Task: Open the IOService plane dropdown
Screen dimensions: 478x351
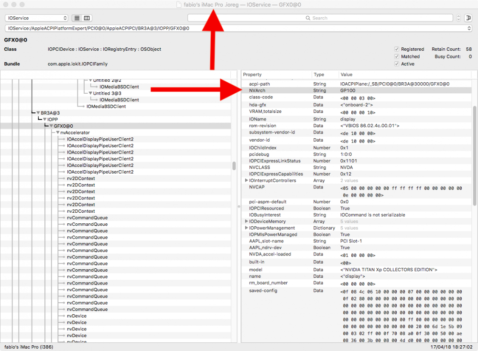Action: tap(36, 18)
